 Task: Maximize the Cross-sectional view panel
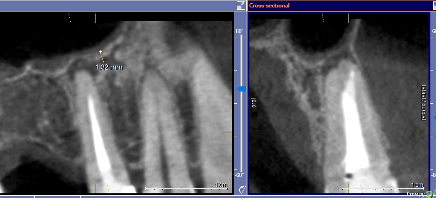pos(432,6)
